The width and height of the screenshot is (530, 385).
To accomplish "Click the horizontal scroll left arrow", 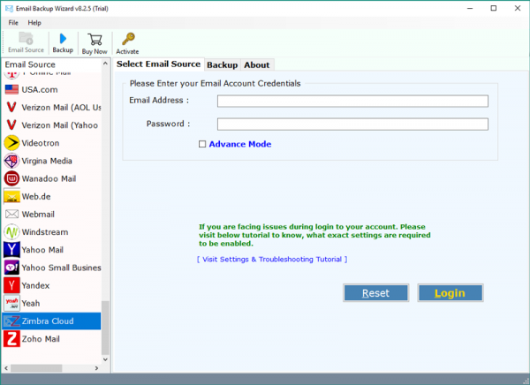I will [x=6, y=368].
